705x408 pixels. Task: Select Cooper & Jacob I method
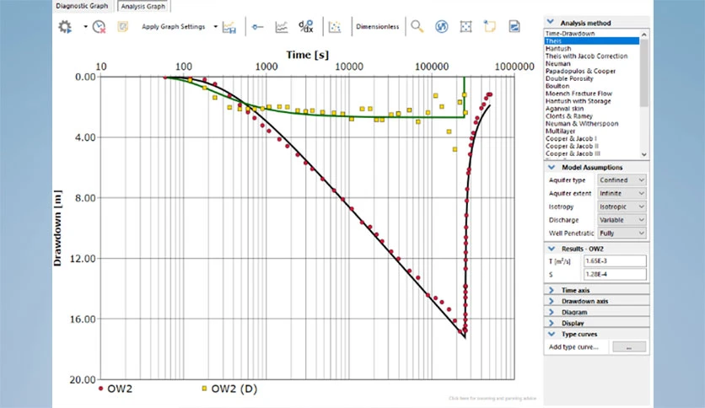click(x=571, y=138)
